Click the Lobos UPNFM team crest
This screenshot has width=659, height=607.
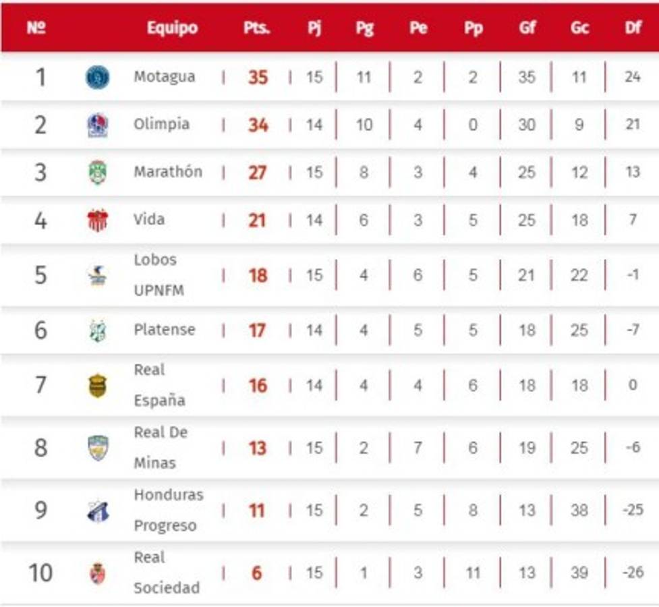point(98,275)
